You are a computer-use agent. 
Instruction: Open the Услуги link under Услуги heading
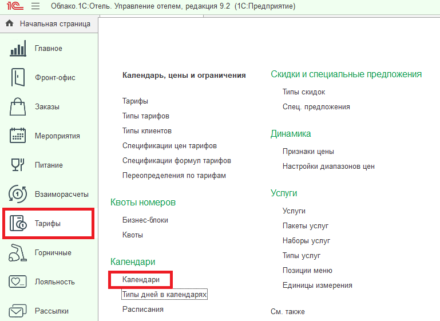294,211
